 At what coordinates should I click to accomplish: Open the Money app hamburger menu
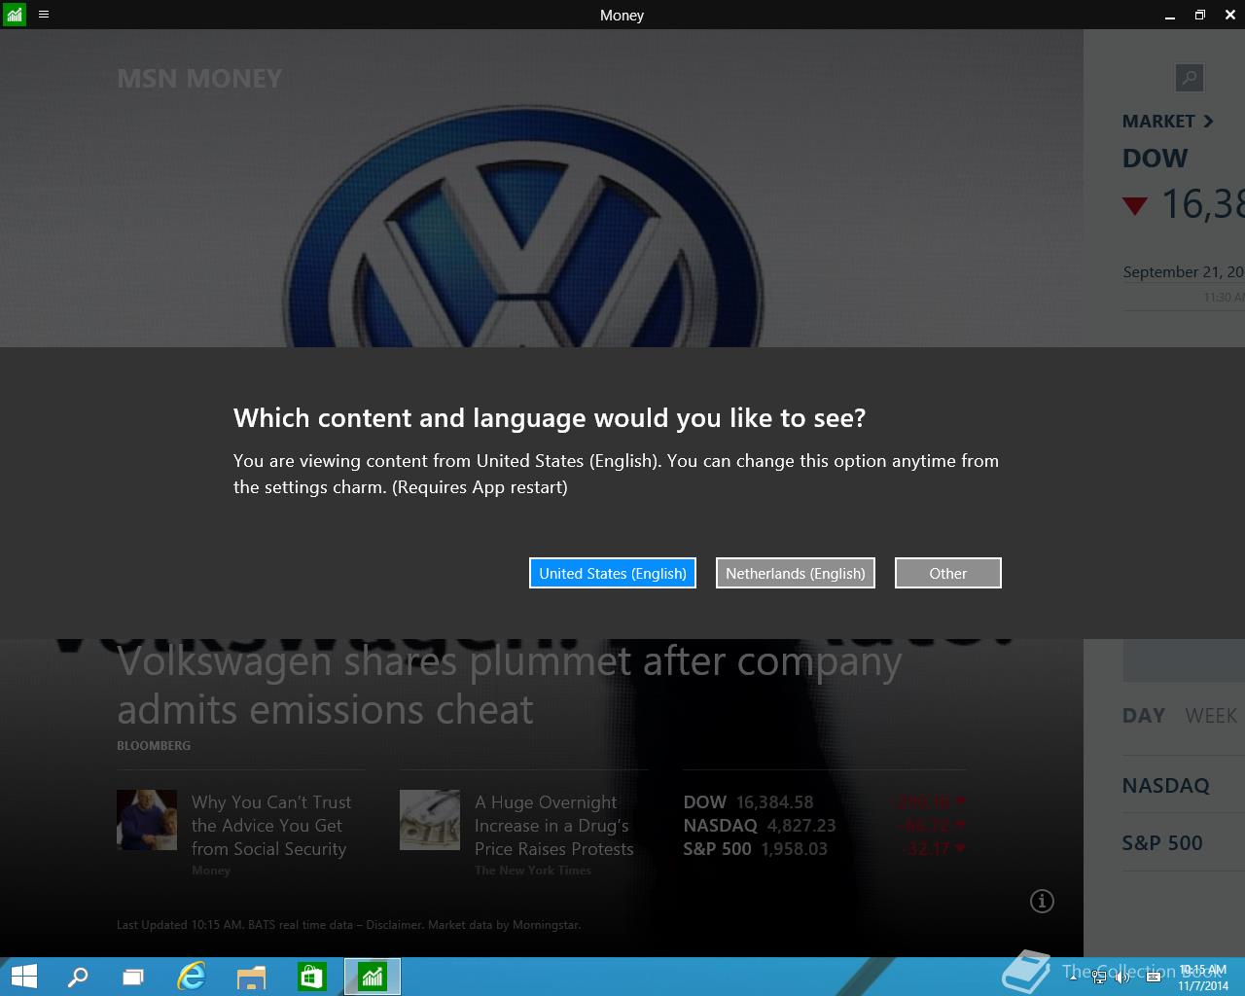[x=44, y=15]
